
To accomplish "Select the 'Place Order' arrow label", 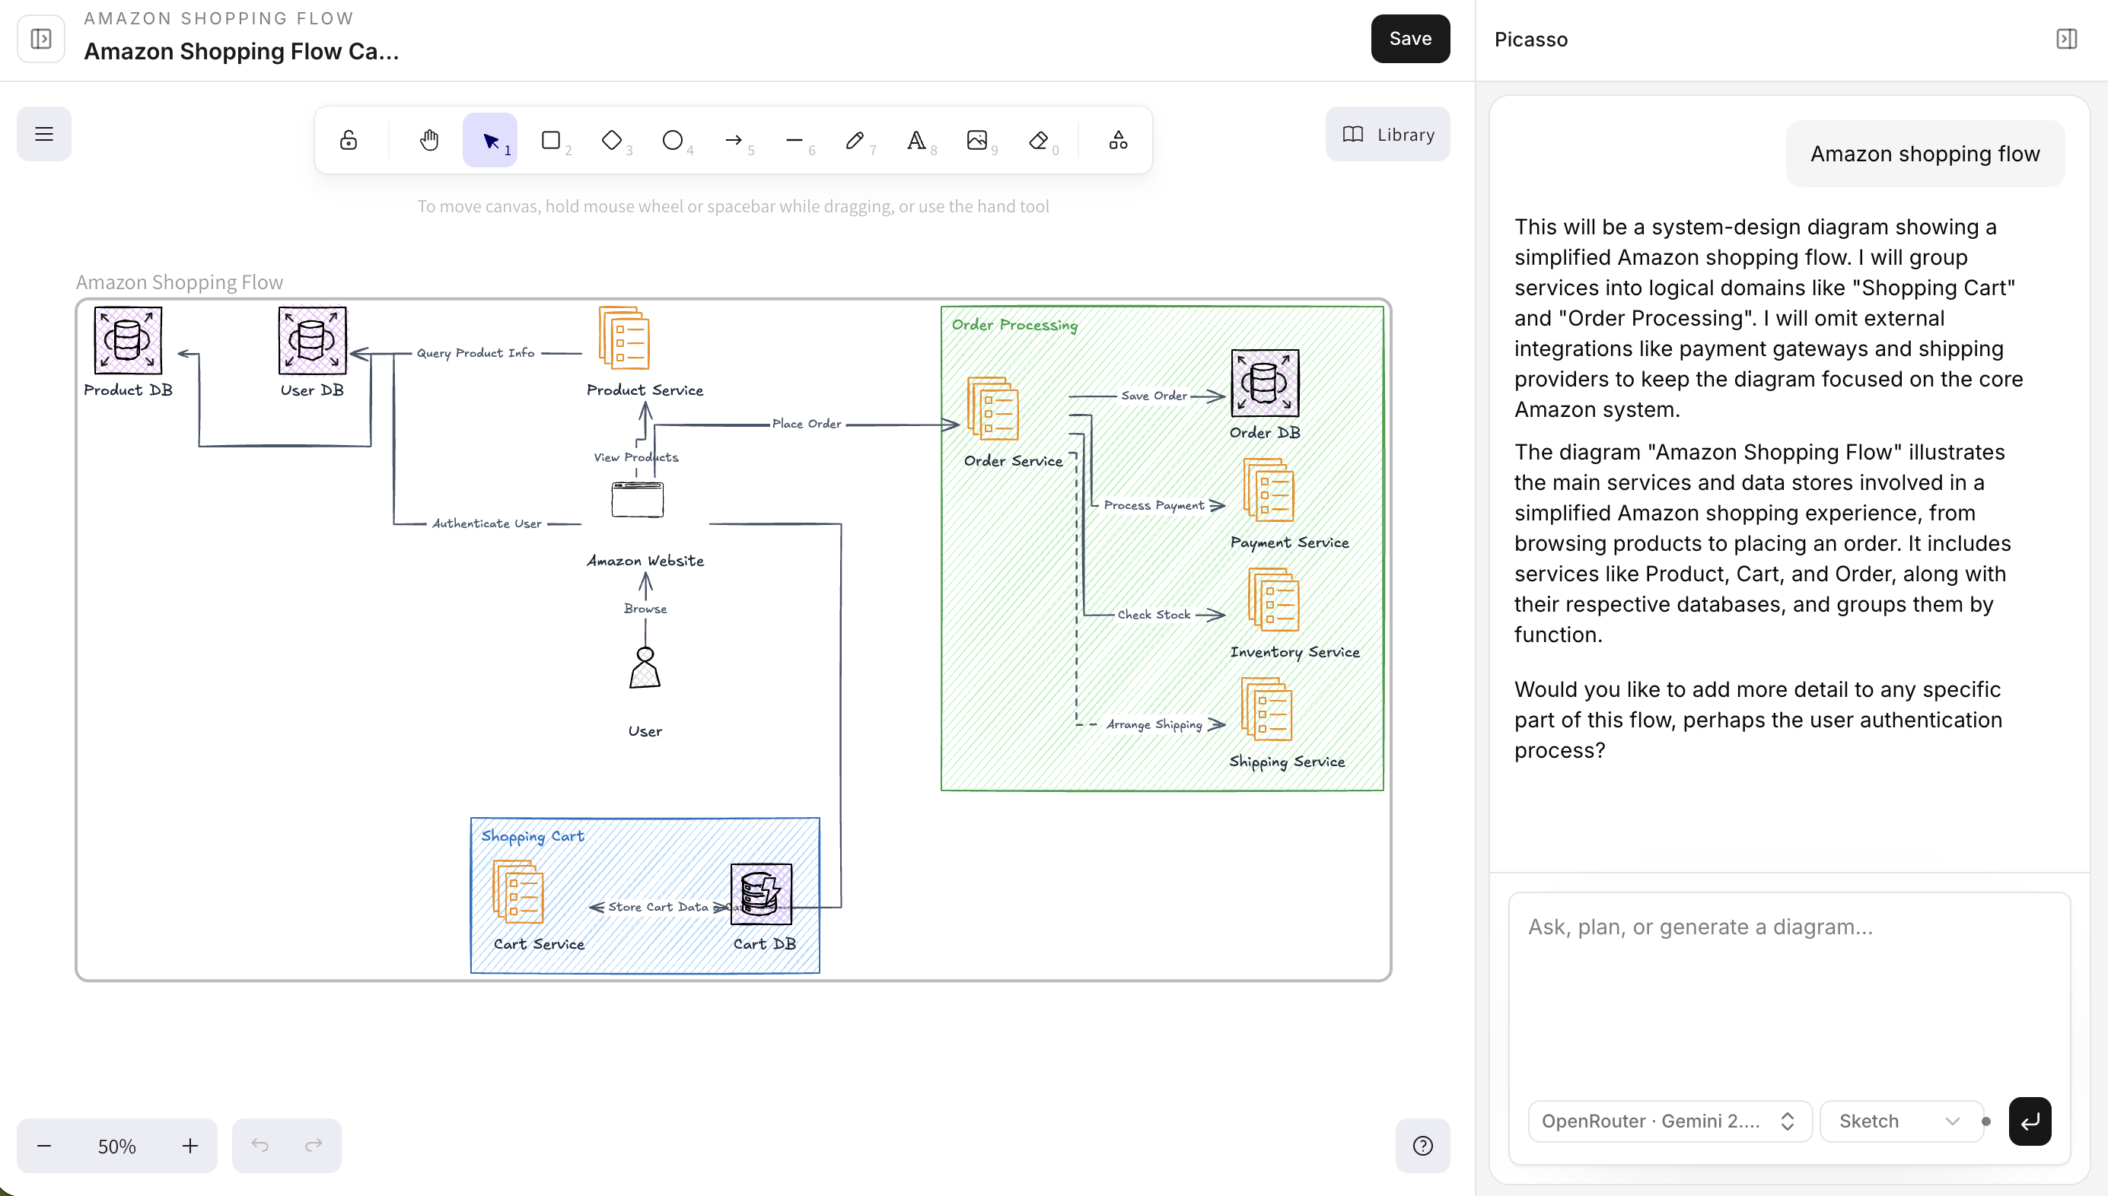I will [x=807, y=424].
